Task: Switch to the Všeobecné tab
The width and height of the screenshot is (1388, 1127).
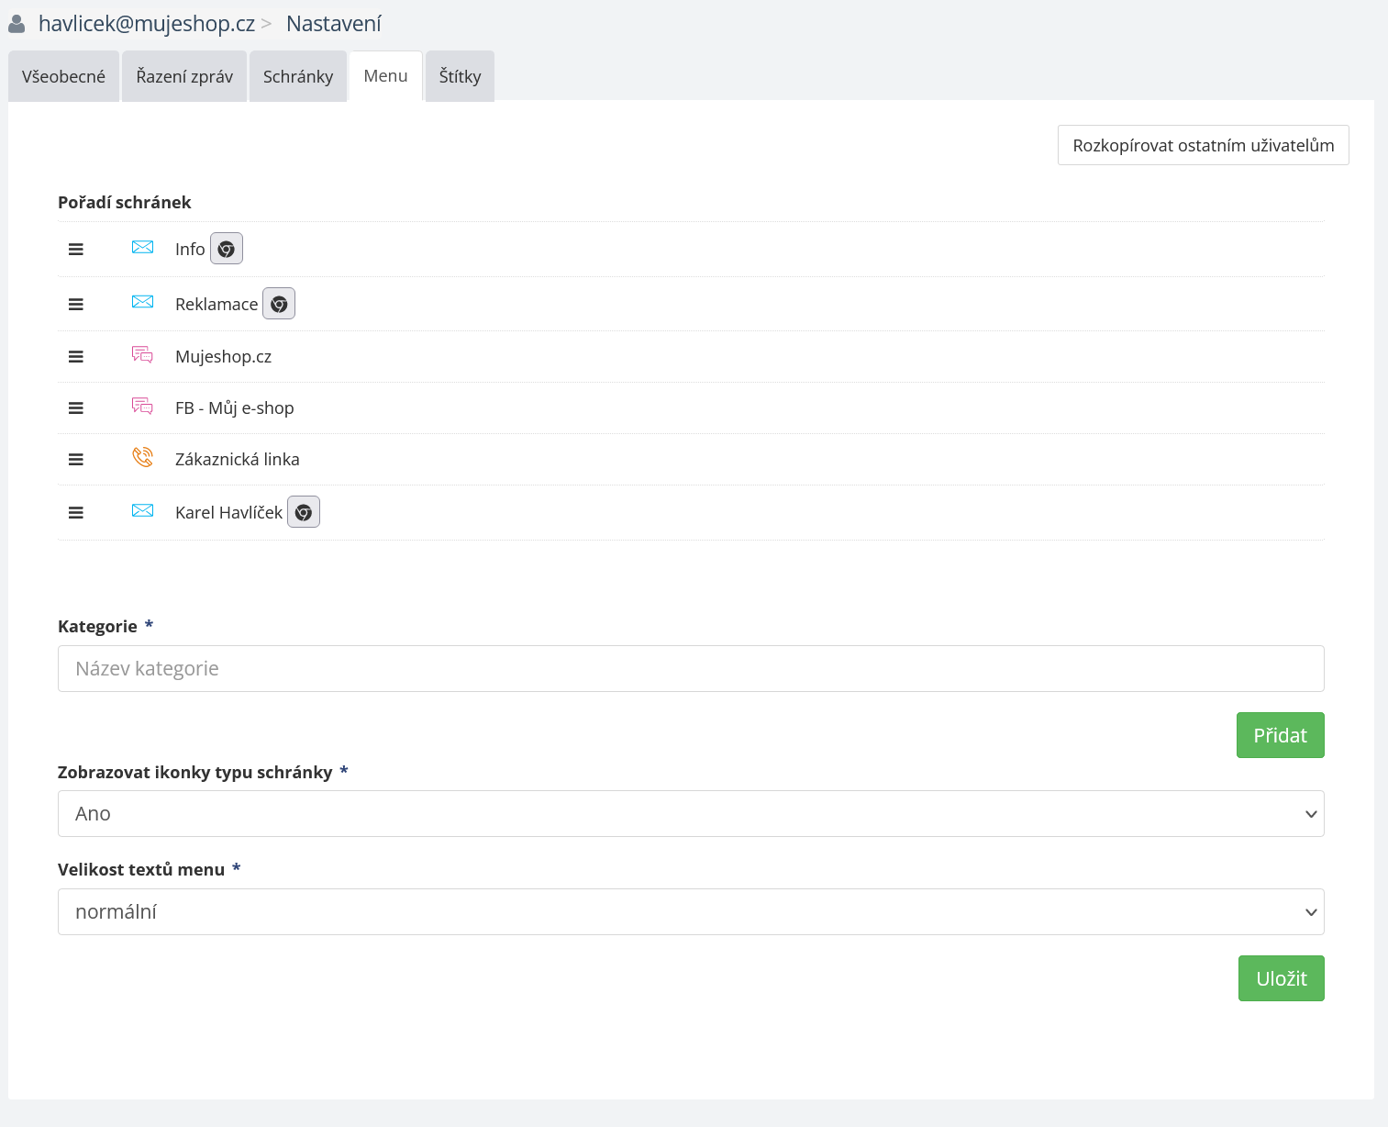Action: pos(63,76)
